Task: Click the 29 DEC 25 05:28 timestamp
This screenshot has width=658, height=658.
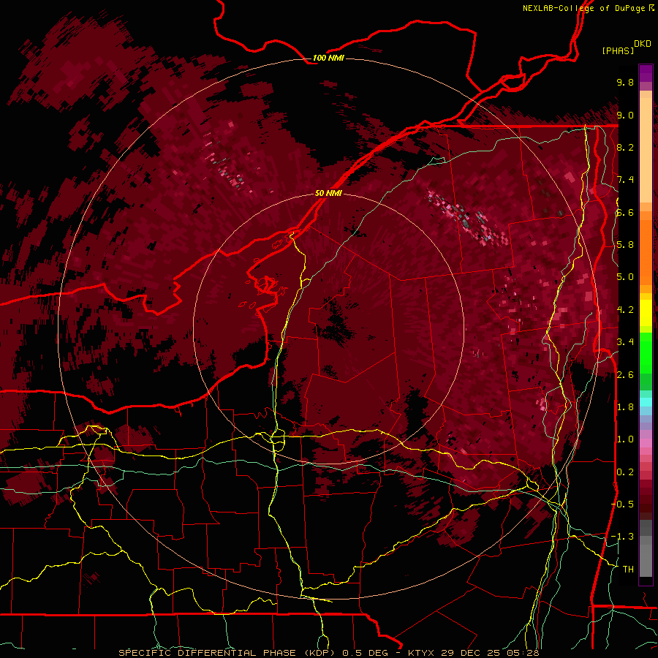Action: pyautogui.click(x=490, y=653)
